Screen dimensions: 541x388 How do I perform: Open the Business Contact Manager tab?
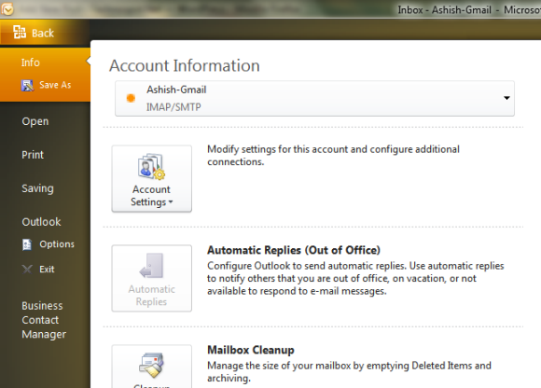pos(45,320)
